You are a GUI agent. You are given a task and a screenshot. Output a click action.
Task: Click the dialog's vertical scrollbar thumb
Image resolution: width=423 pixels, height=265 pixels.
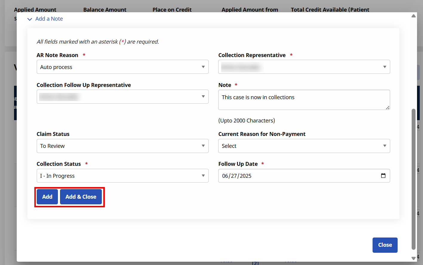(413, 179)
